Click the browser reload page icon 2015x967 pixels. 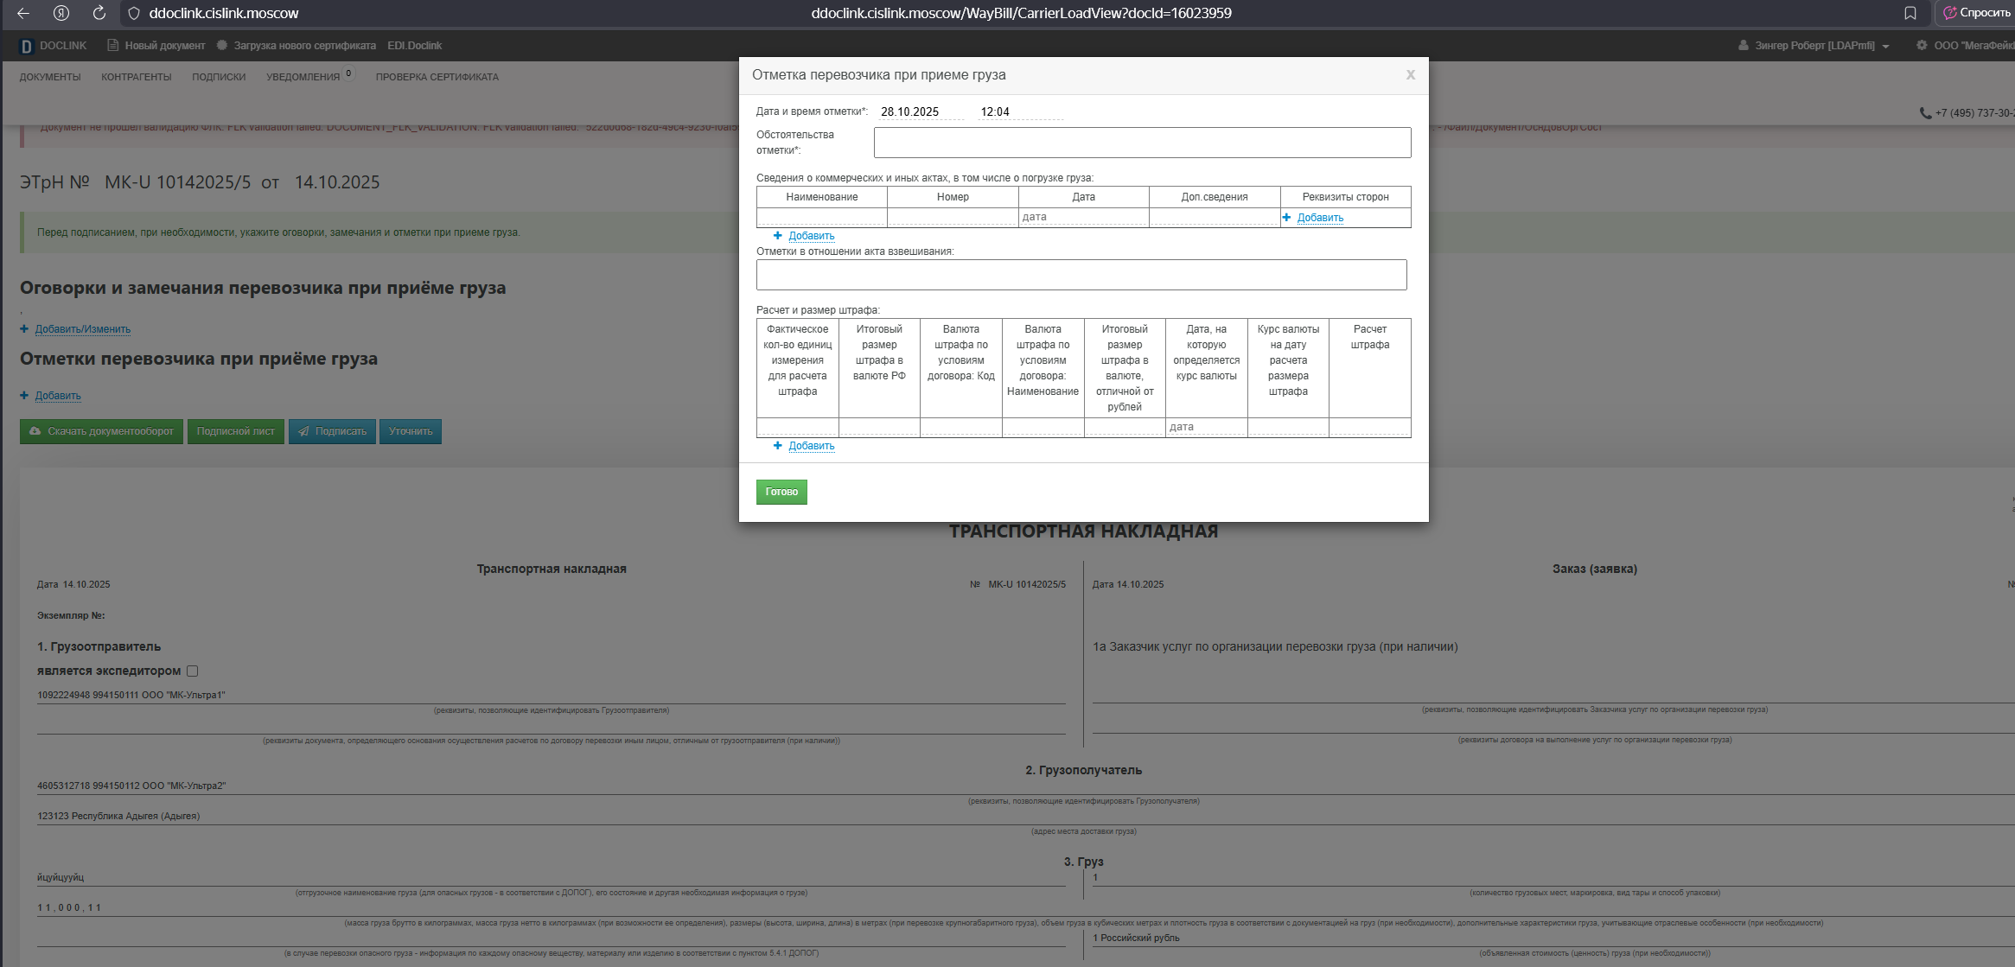tap(99, 13)
